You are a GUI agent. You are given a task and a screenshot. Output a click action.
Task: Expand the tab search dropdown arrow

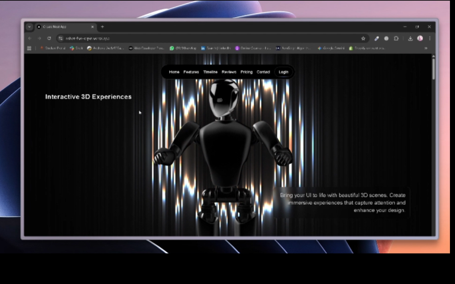[x=29, y=27]
